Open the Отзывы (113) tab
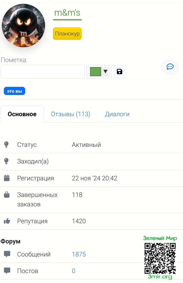183x283 pixels. coord(71,114)
